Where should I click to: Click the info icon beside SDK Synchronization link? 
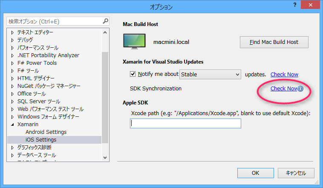point(300,89)
